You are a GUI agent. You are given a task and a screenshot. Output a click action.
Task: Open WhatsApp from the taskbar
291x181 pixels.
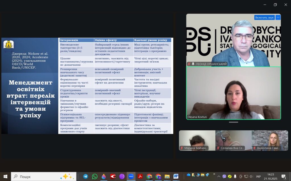tap(95, 176)
